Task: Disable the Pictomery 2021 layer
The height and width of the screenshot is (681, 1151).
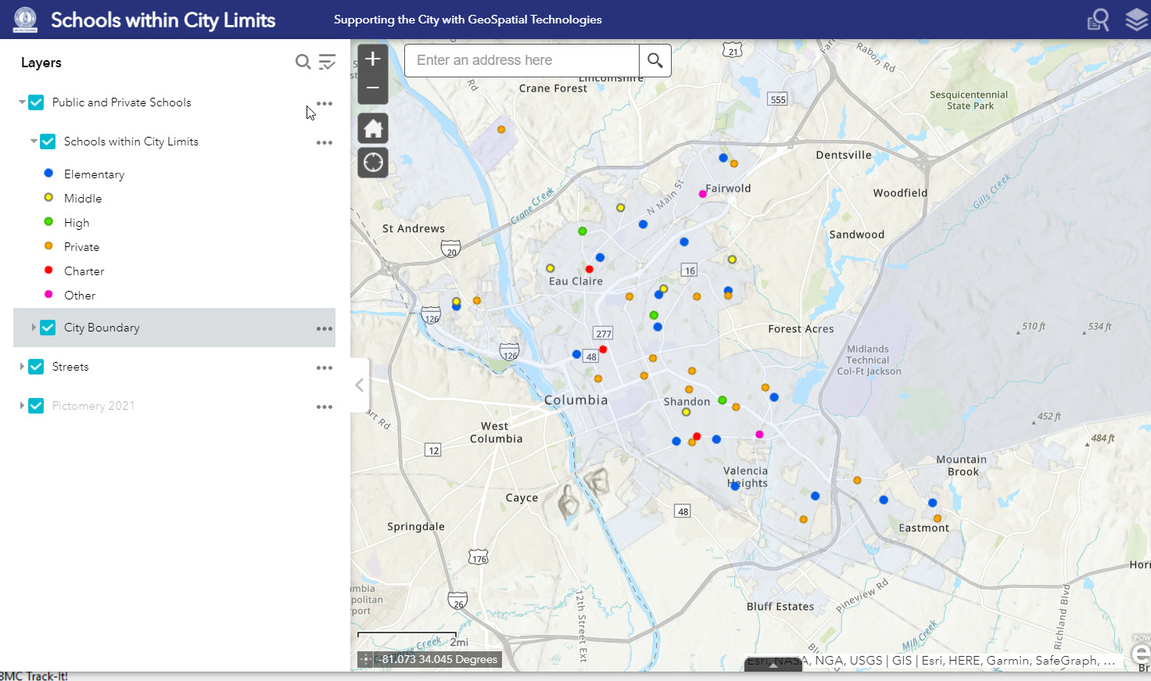Action: tap(36, 406)
